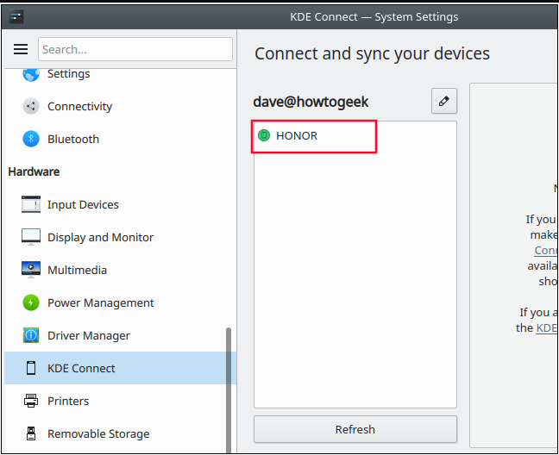Screen dimensions: 559x455
Task: Click the Driver Manager icon
Action: (x=31, y=335)
